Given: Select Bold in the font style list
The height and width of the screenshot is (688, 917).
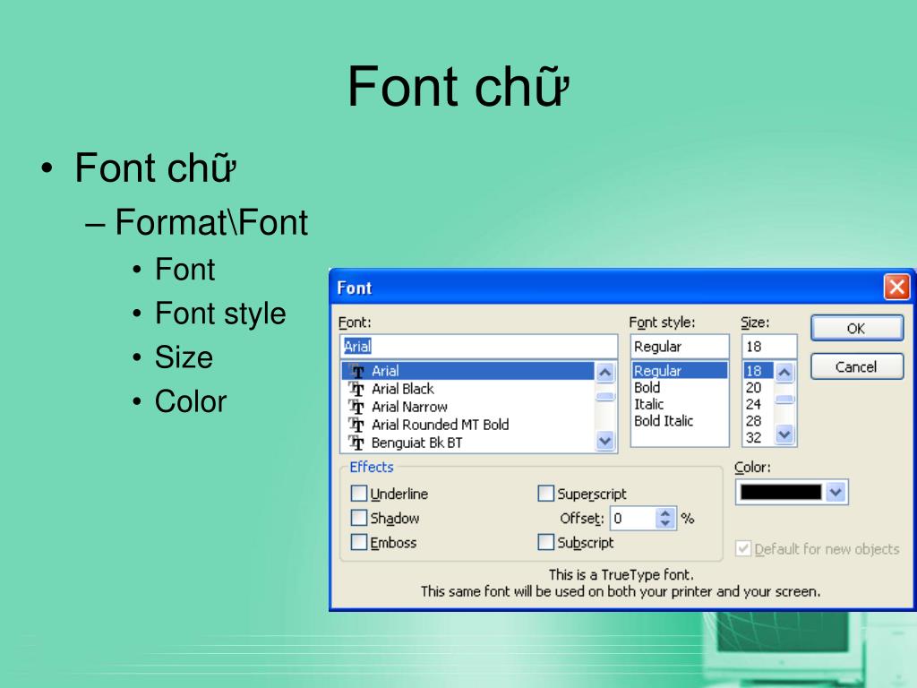Looking at the screenshot, I should 680,387.
